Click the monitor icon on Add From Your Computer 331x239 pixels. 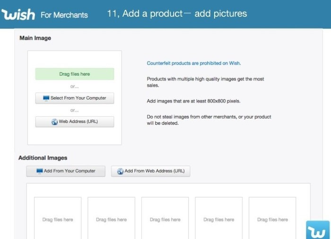(x=39, y=171)
